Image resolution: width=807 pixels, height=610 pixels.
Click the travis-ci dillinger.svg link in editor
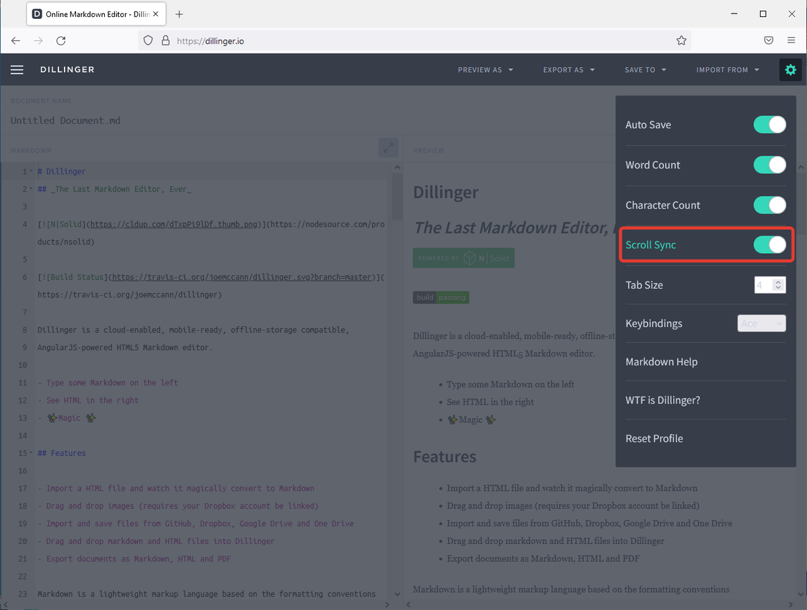pos(242,277)
